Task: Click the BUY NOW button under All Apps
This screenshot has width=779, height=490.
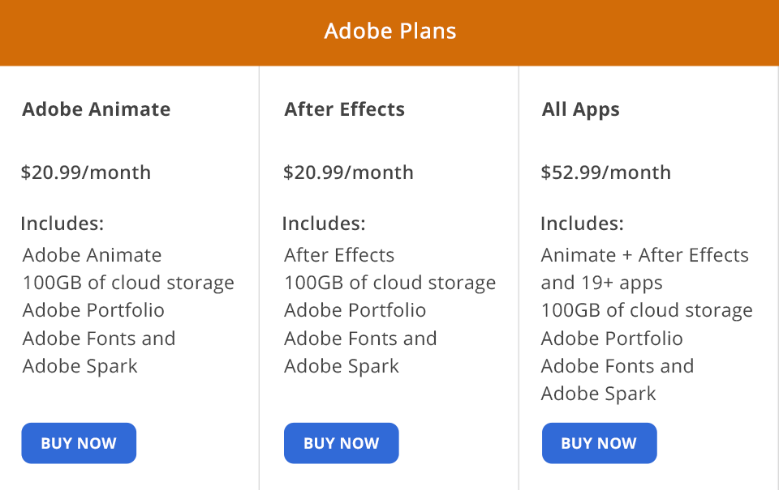Action: tap(599, 443)
